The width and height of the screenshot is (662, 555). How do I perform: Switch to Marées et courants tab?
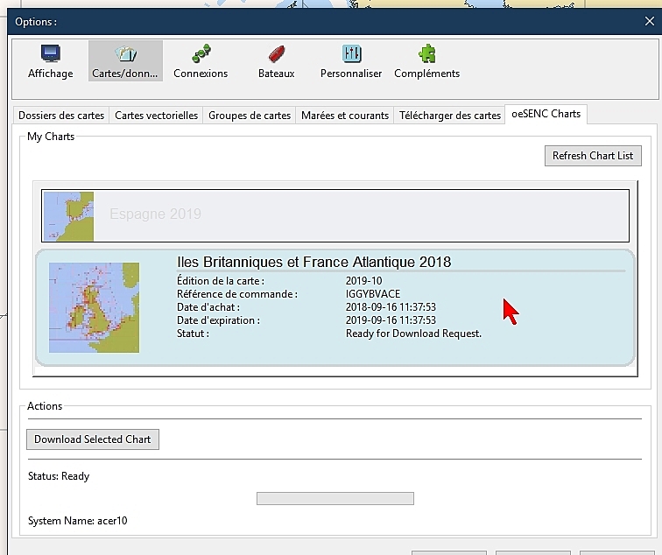tap(345, 116)
